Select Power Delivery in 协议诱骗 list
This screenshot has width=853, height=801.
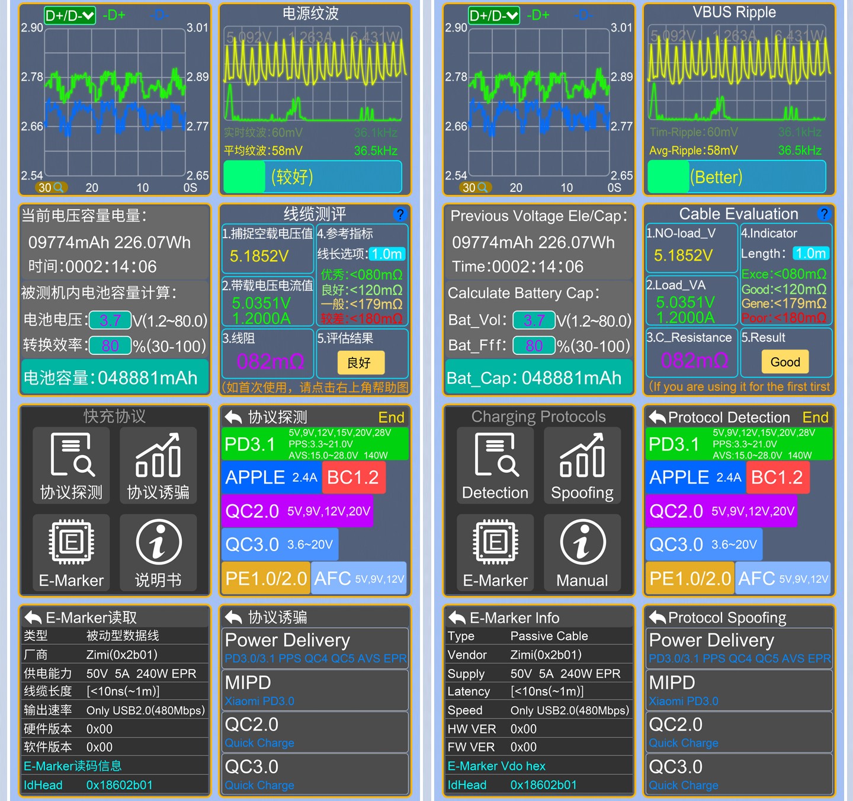point(316,648)
